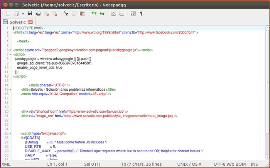
Task: Click the 'UTF-8 w/o BOM' encoding indicator
Action: click(230, 164)
